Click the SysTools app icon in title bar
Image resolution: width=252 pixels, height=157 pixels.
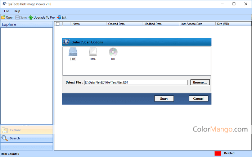pos(4,4)
